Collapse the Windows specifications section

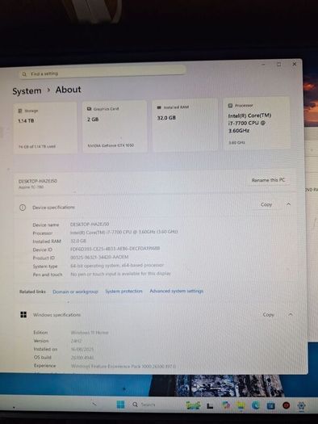coord(291,314)
